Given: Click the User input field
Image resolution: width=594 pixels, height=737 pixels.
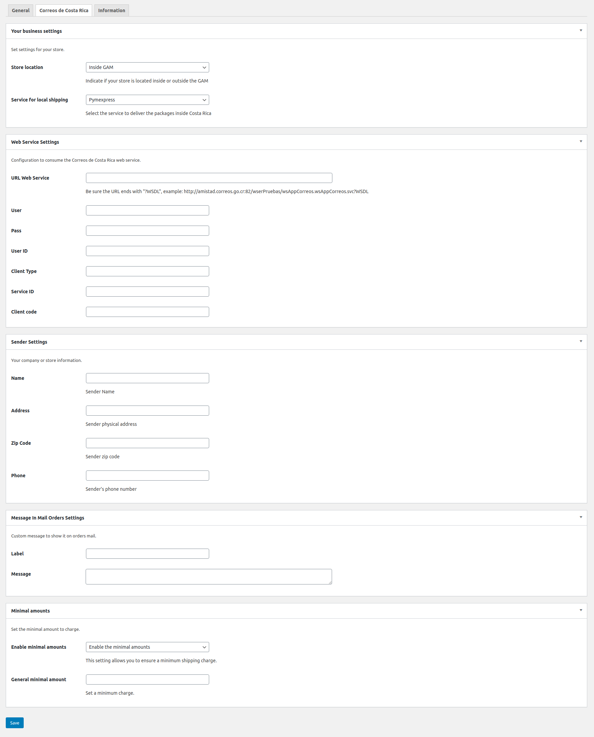Looking at the screenshot, I should (147, 210).
